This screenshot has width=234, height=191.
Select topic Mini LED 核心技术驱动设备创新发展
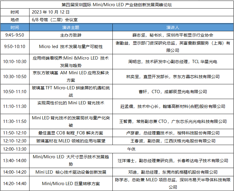[x=71, y=172]
